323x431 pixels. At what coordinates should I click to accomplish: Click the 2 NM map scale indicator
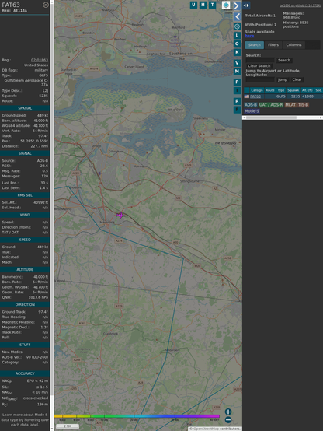[68, 426]
